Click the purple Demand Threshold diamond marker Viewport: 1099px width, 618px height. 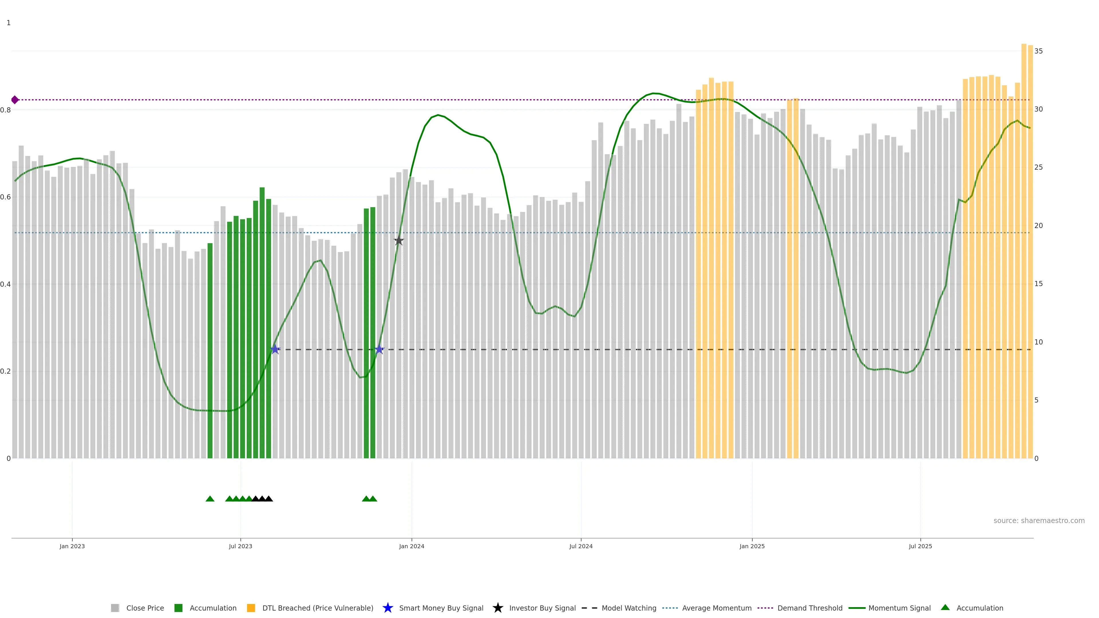pyautogui.click(x=15, y=100)
